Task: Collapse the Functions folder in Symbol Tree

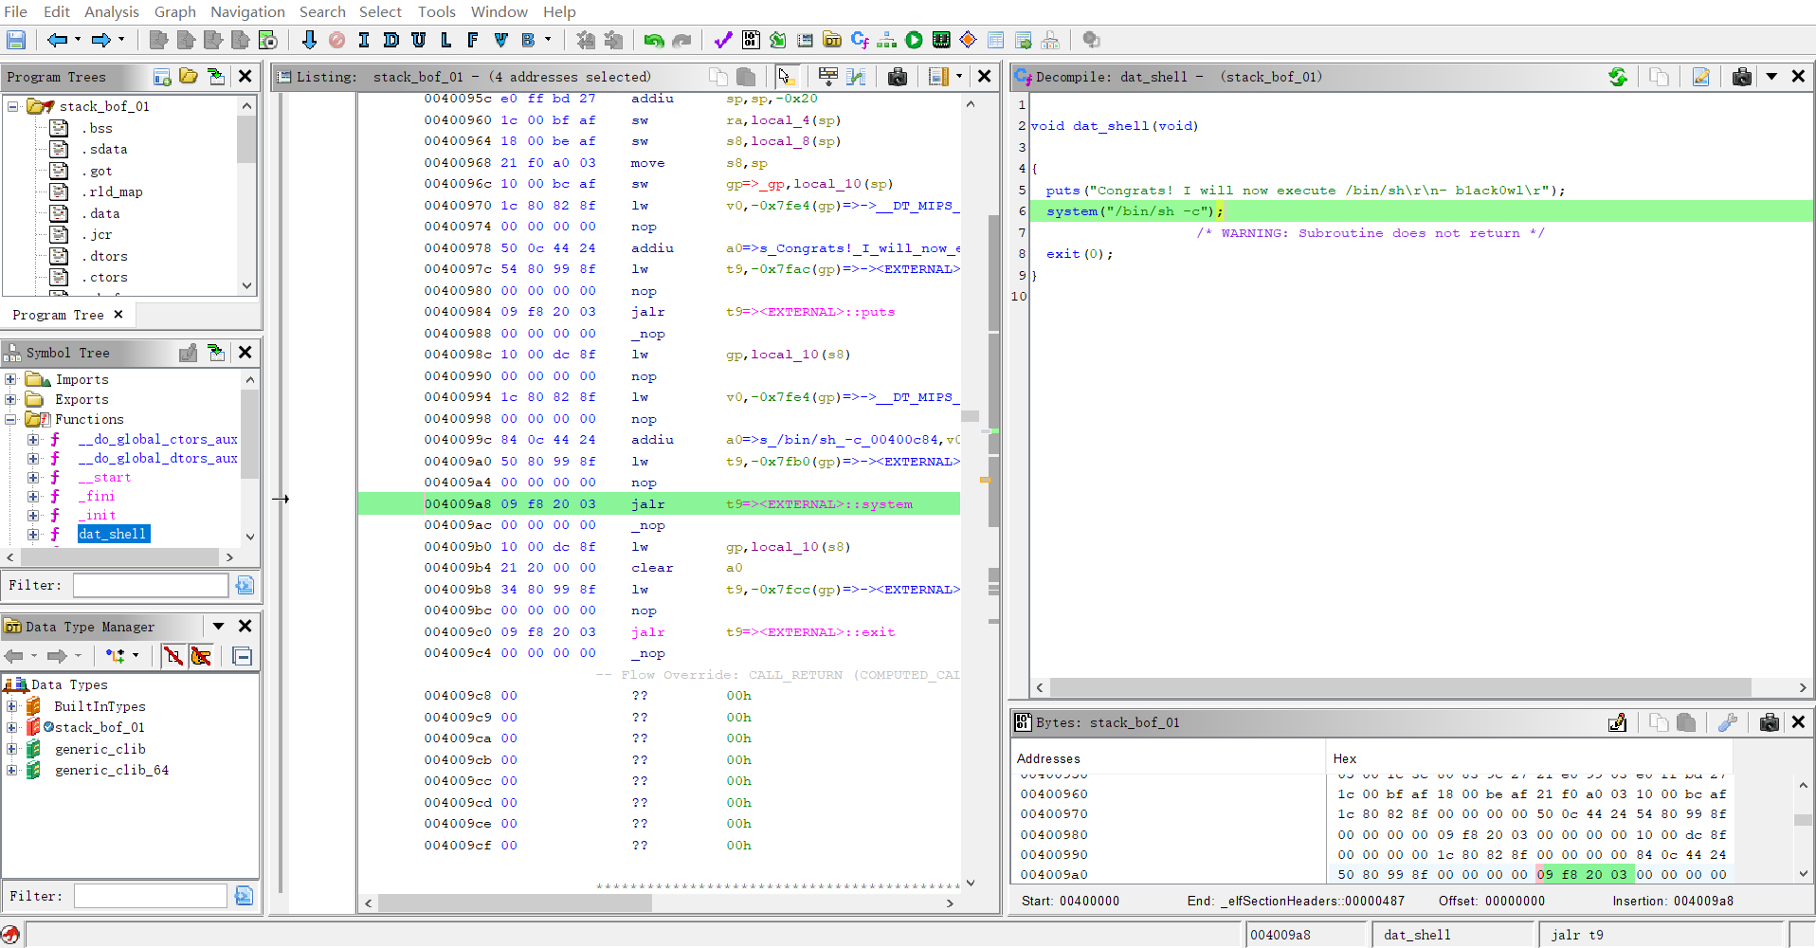Action: [11, 419]
